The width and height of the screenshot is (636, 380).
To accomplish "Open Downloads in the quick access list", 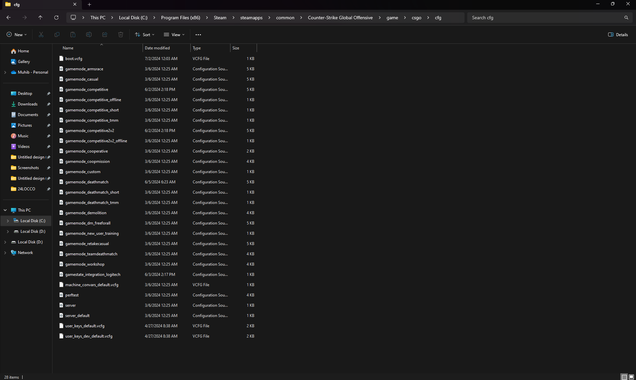I will coord(28,104).
